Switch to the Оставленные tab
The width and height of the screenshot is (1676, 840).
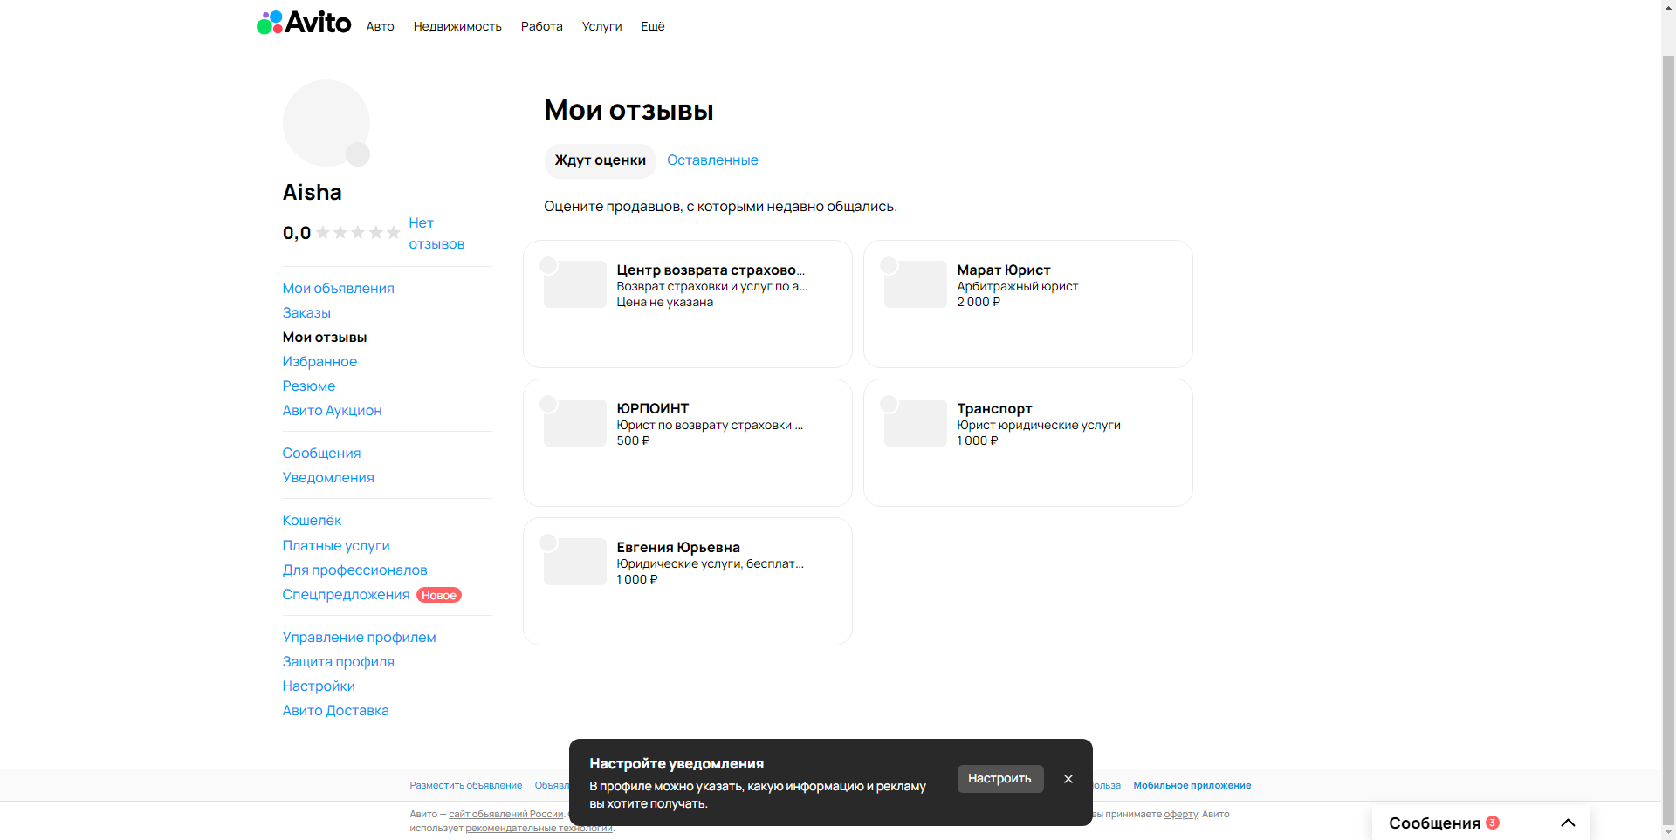coord(712,160)
